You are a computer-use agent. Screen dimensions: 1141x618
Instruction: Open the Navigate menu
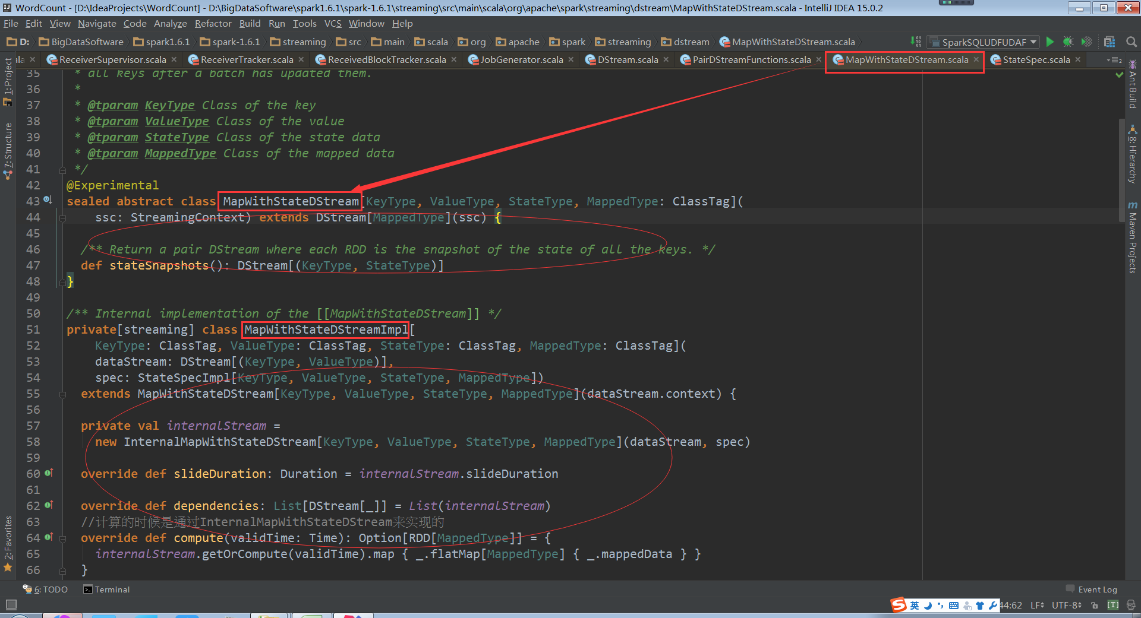pyautogui.click(x=97, y=24)
